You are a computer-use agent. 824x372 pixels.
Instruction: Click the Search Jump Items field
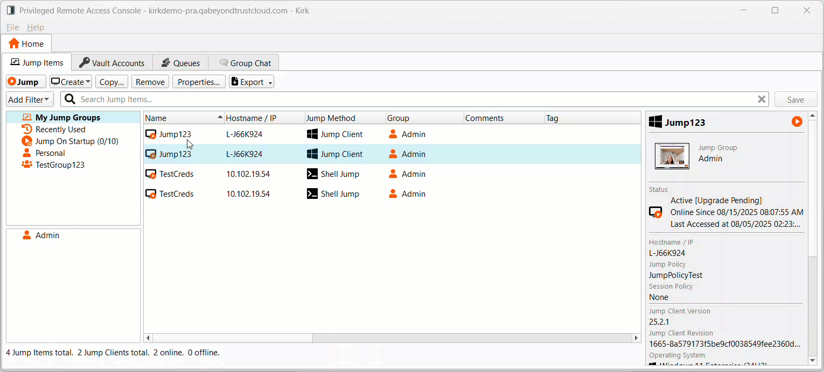click(415, 99)
